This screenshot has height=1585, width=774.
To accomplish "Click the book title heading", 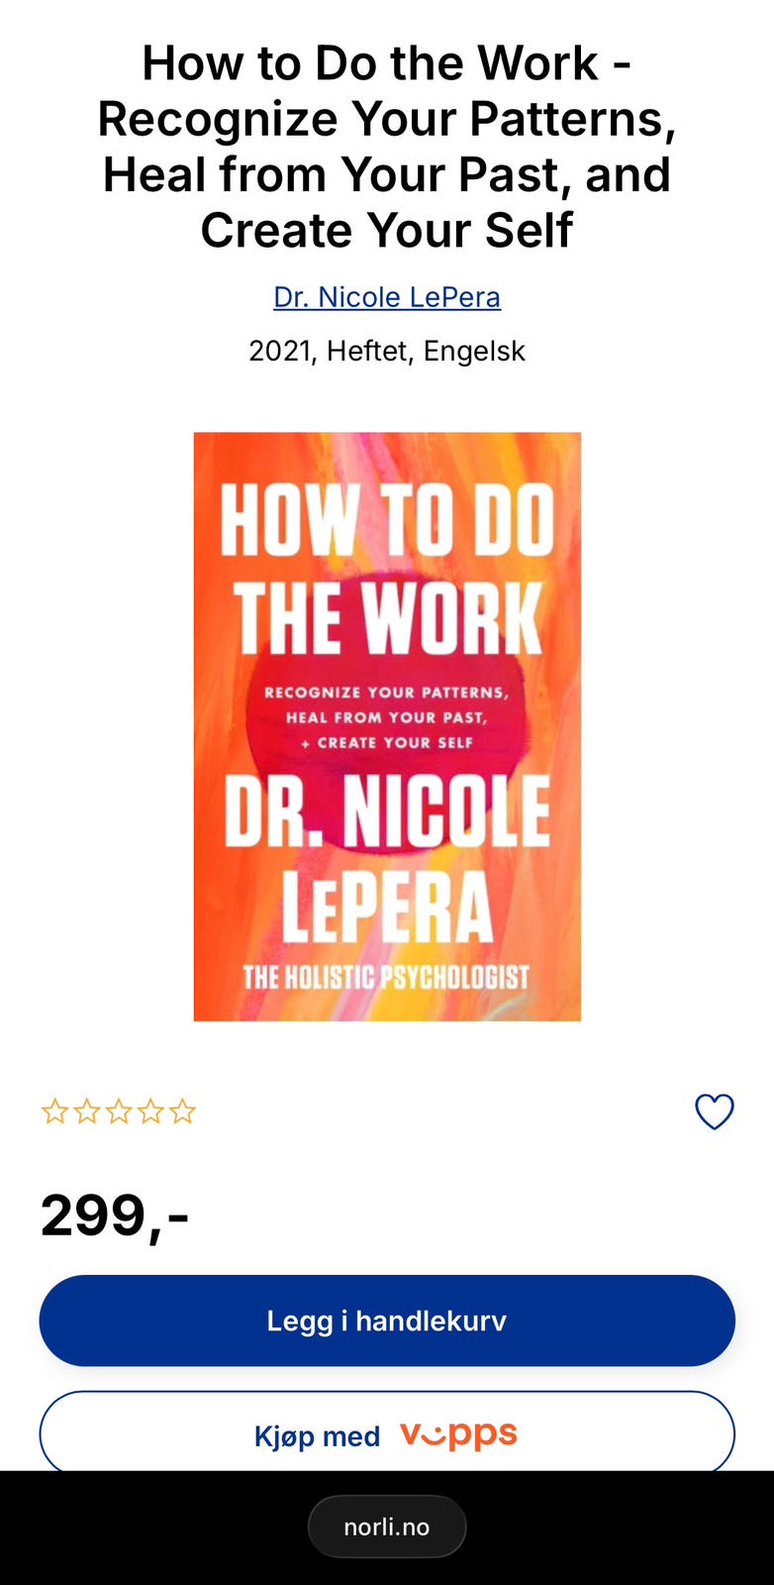I will point(387,147).
